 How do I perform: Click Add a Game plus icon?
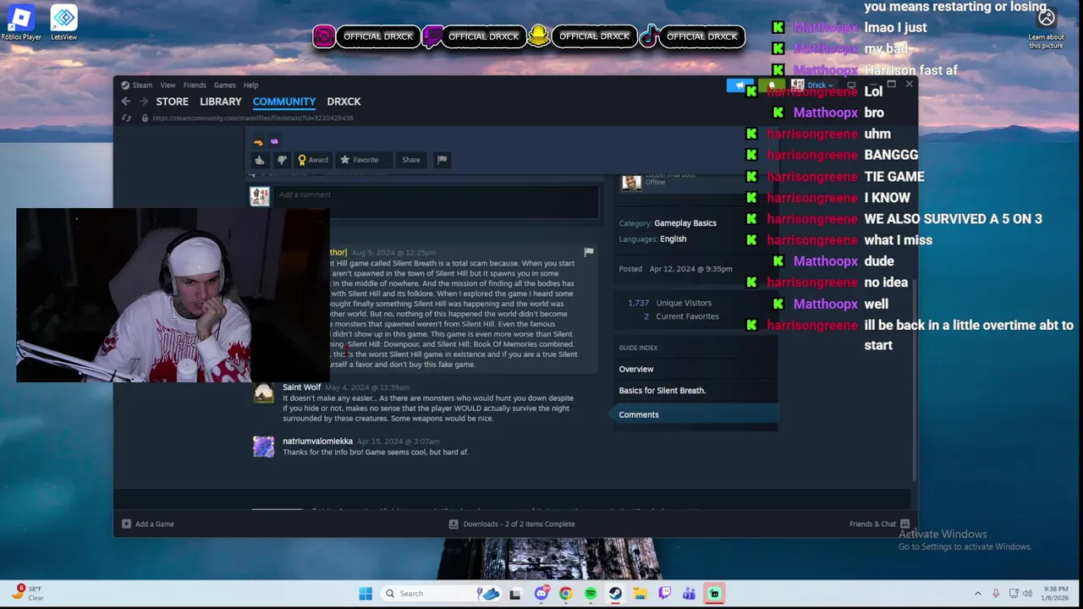click(x=126, y=524)
